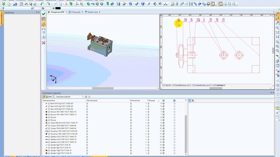Open the document tabs list arrow at right
Viewport: 280px width, 157px height.
click(x=274, y=12)
